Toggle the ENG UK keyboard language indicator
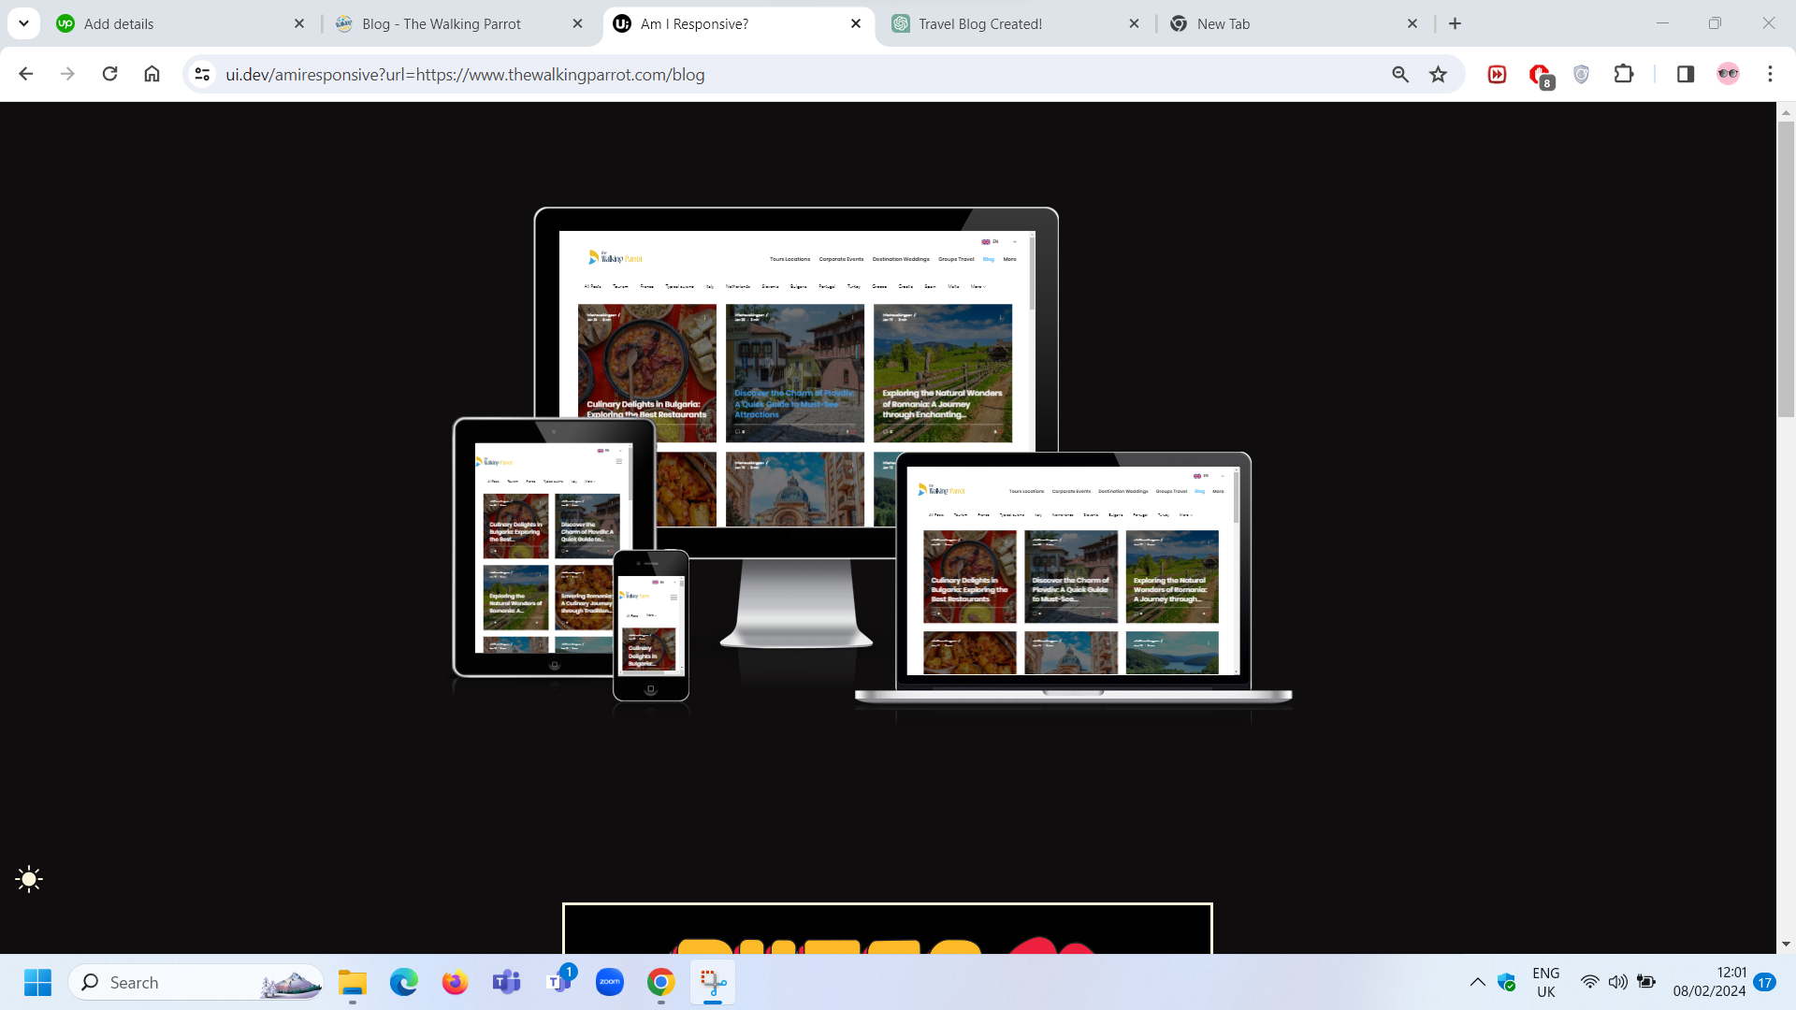The height and width of the screenshot is (1010, 1796). point(1545,982)
